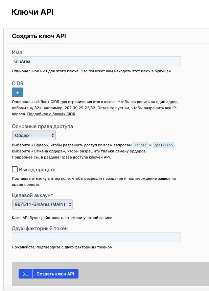Click the Создать ключ API panel header

[x=39, y=36]
